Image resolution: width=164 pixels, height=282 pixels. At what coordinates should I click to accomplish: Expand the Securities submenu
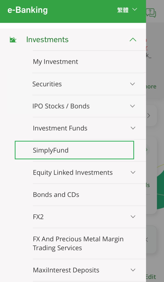click(132, 84)
